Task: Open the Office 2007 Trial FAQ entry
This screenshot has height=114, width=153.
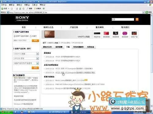Action: pos(26,89)
